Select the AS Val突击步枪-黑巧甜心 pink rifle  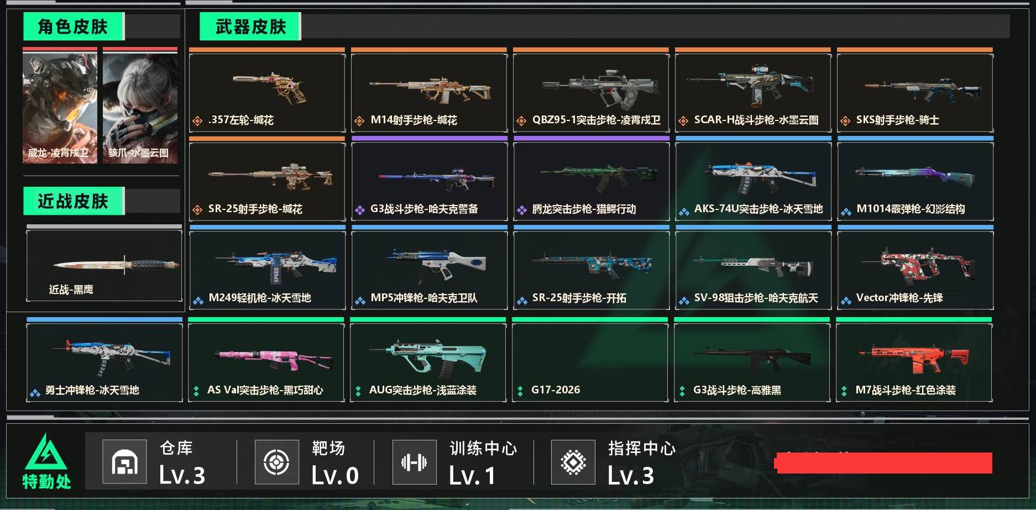click(x=266, y=362)
